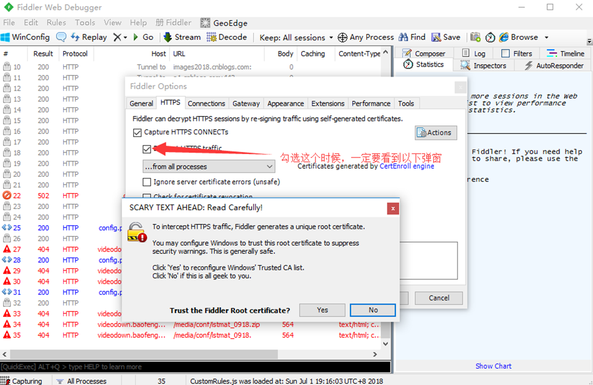593x385 pixels.
Task: Click the camera screenshot icon
Action: 476,37
